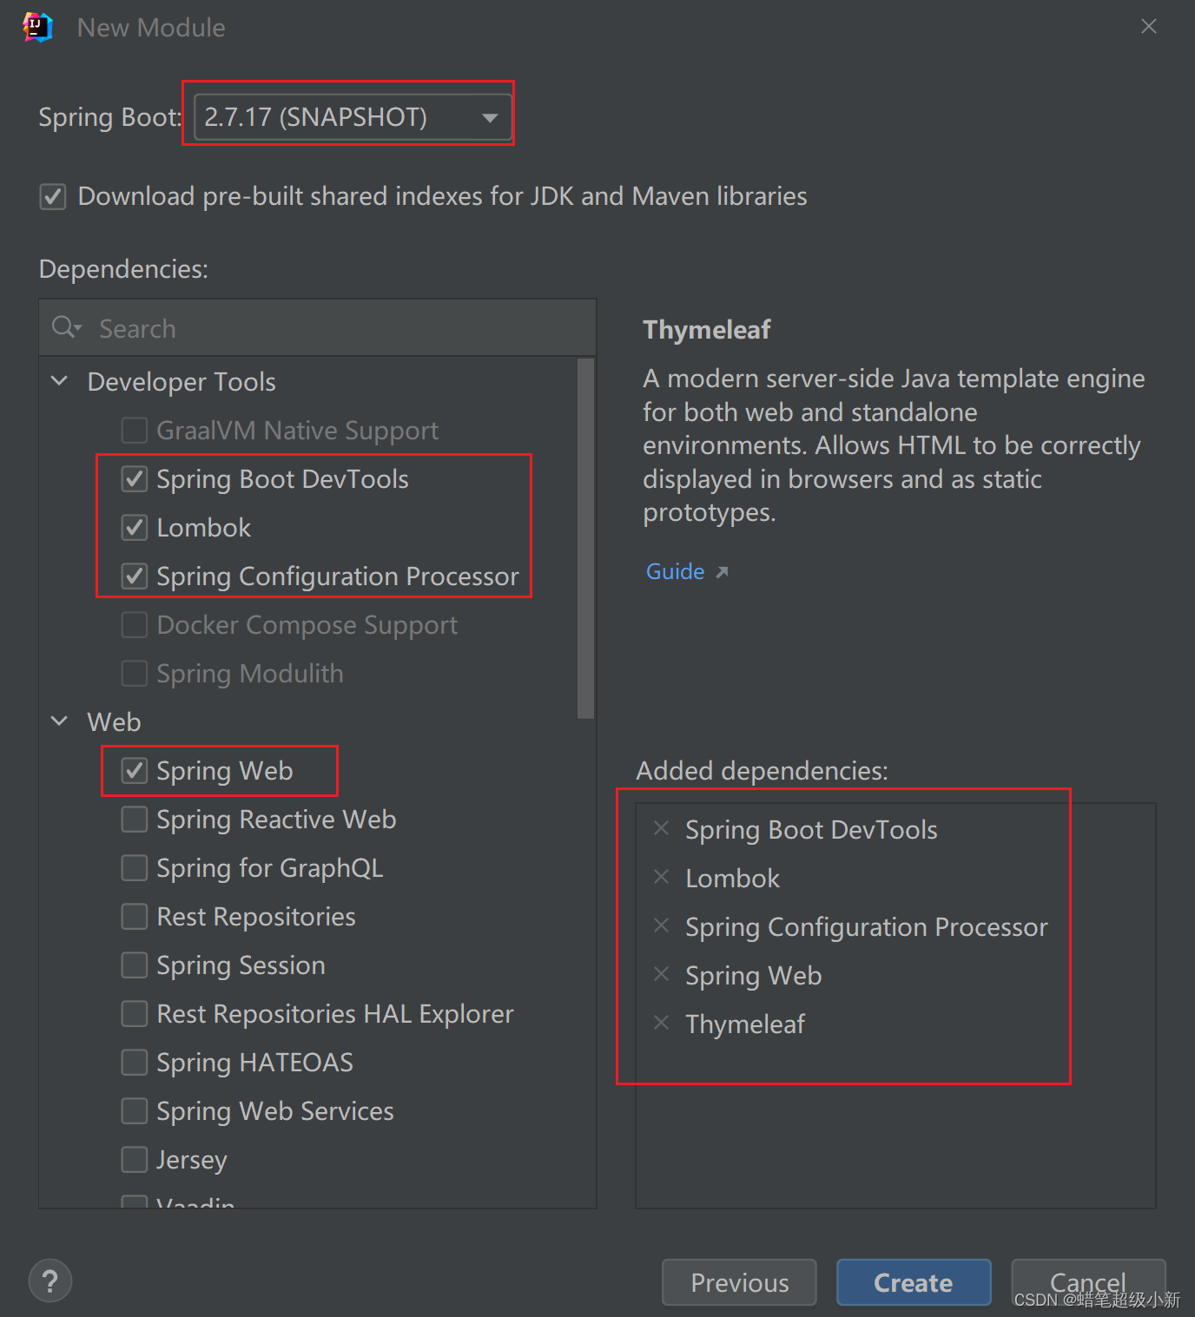Check Spring Reactive Web
This screenshot has width=1195, height=1317.
coord(135,819)
